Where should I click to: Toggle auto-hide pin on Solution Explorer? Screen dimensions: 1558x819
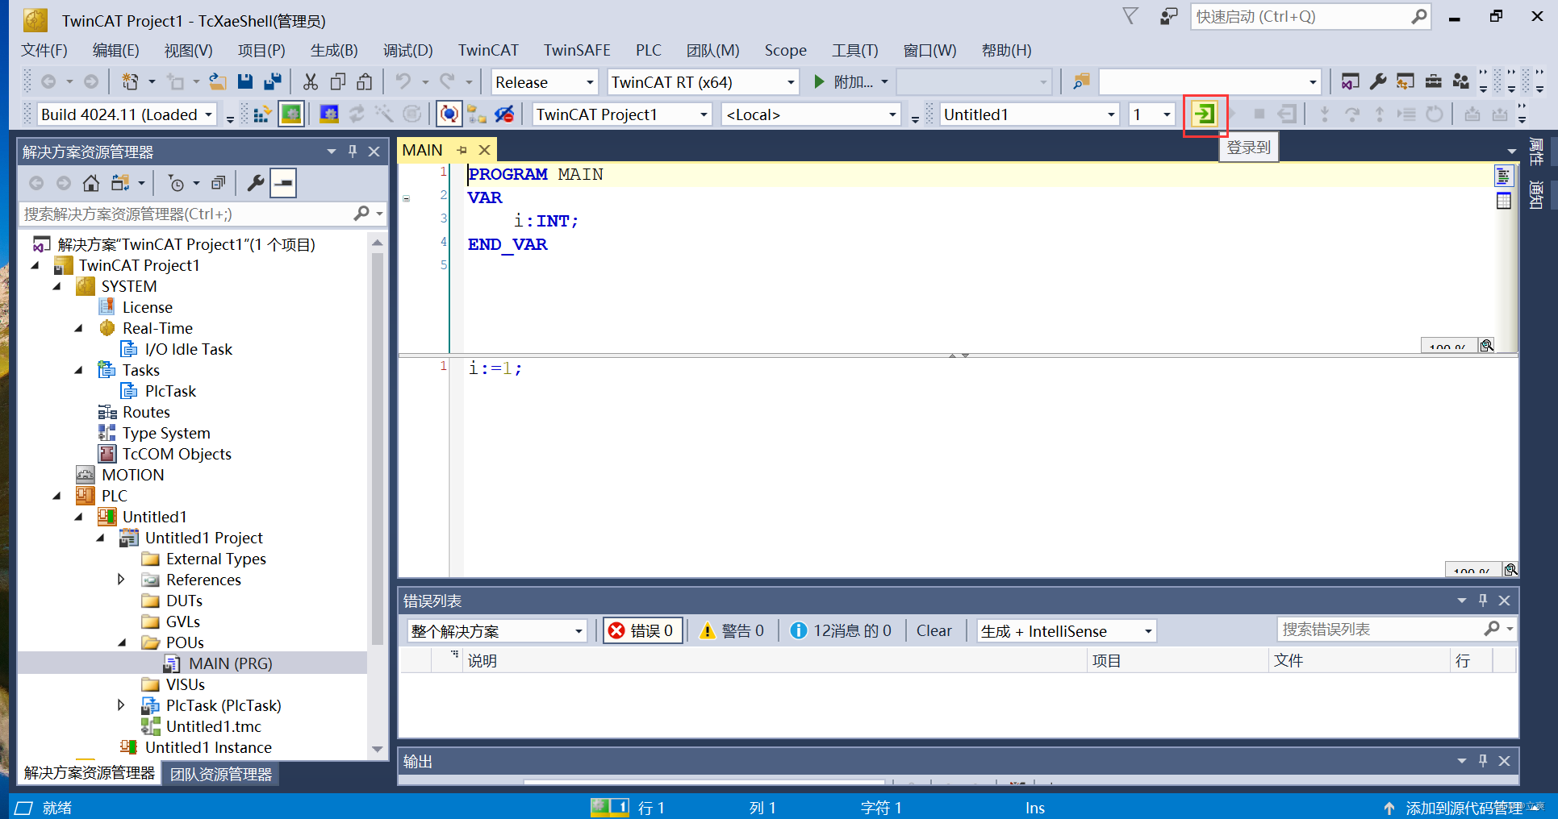pos(353,151)
